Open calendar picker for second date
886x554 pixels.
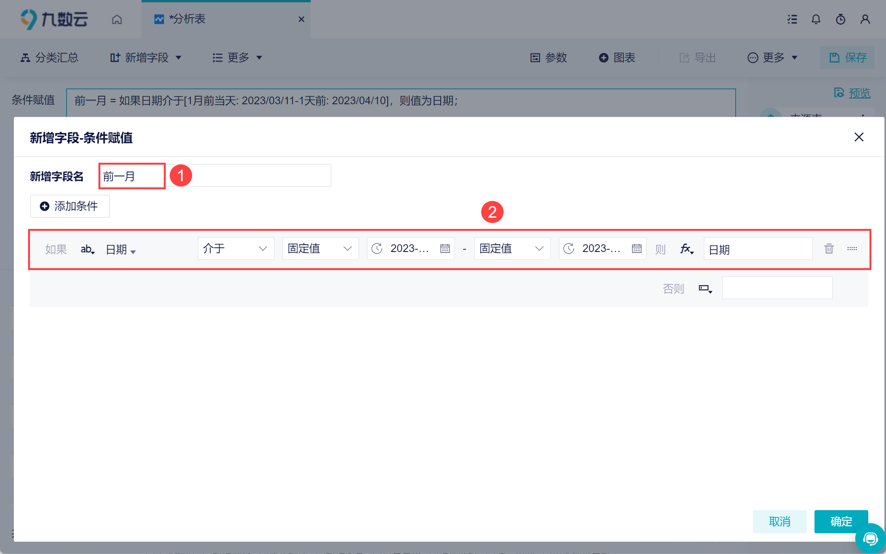[636, 249]
